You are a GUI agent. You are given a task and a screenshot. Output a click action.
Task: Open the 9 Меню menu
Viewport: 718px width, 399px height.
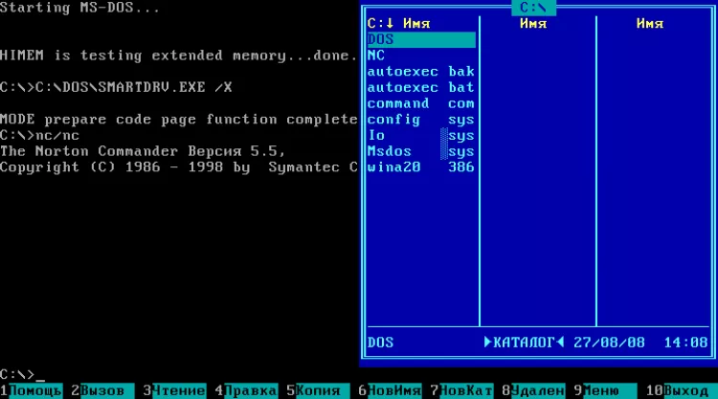601,390
